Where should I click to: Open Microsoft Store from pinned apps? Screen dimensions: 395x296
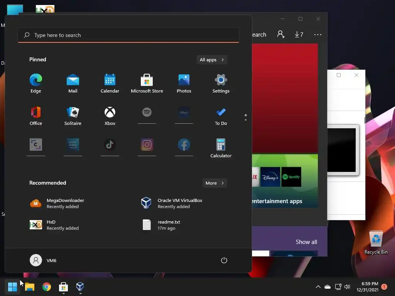tap(147, 84)
